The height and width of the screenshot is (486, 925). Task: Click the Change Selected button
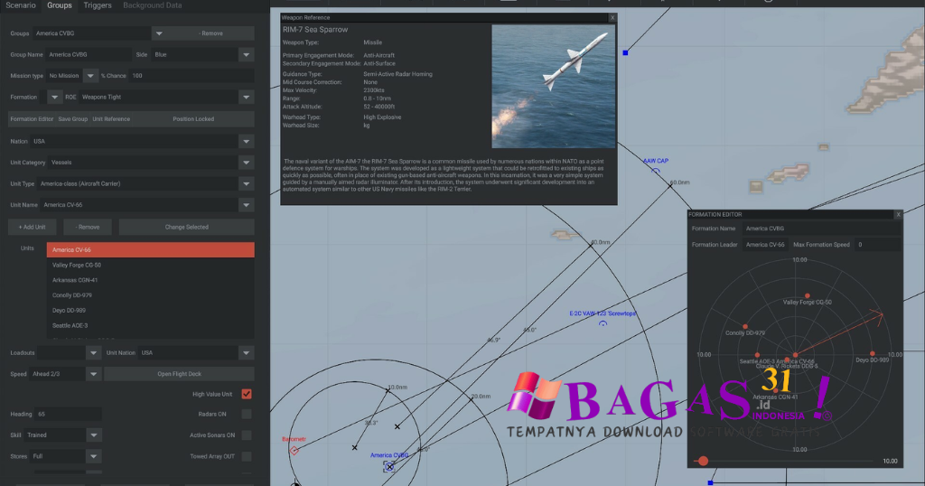186,227
